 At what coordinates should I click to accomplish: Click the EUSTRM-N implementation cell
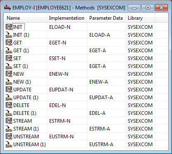click(61, 137)
